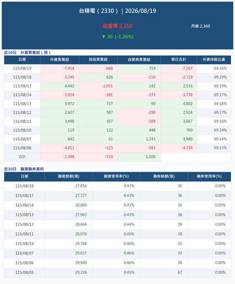The width and height of the screenshot is (235, 284).
Task: Select the margin balance 29,657
Action: (81, 253)
